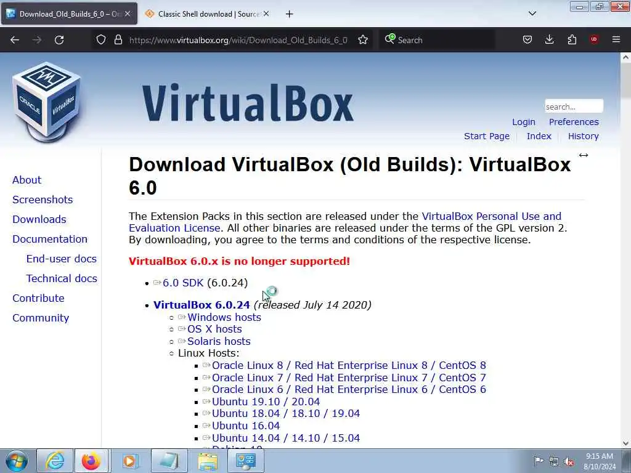The width and height of the screenshot is (631, 473).
Task: Expand the list all tabs chevron
Action: click(532, 14)
